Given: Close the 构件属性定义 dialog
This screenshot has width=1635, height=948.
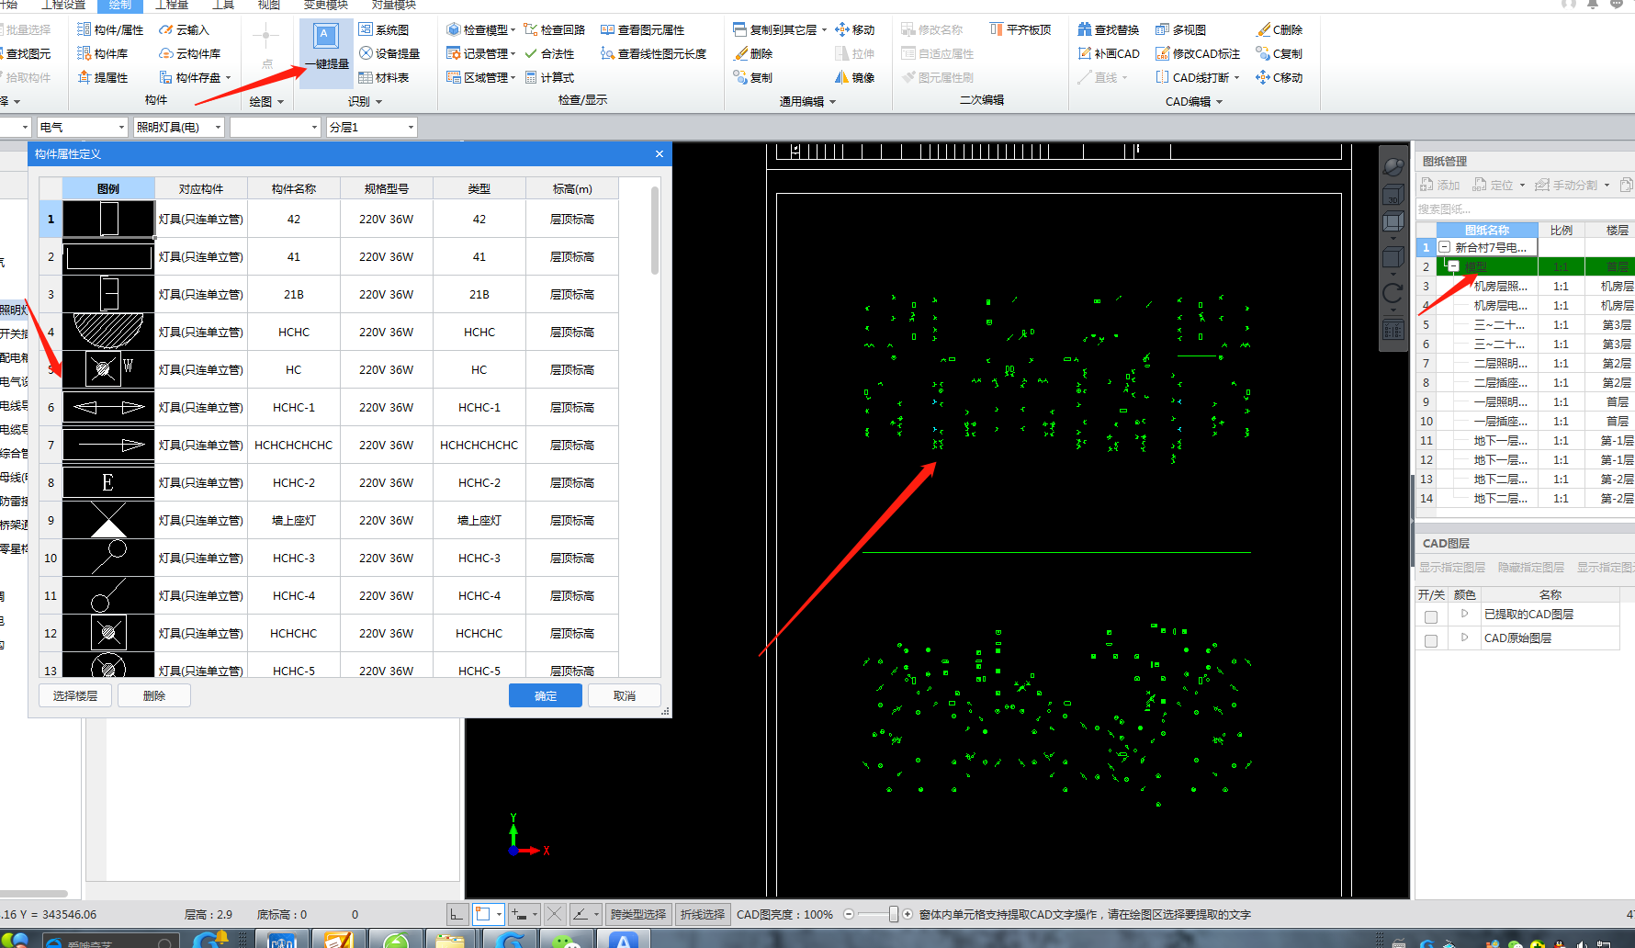Looking at the screenshot, I should coord(659,153).
